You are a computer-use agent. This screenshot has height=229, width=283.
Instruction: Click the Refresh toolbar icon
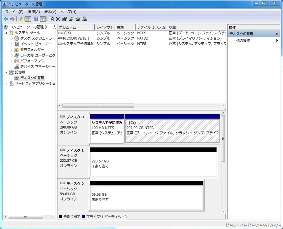[x=52, y=19]
